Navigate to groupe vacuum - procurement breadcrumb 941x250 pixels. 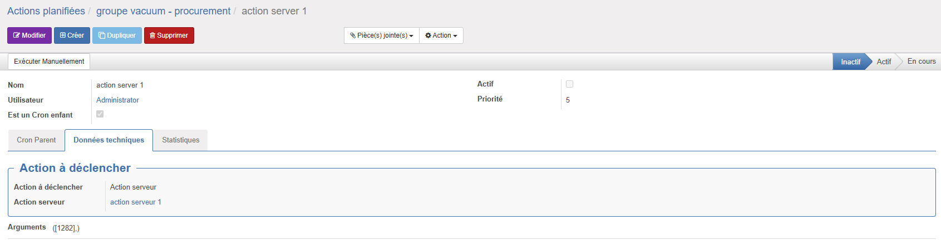pyautogui.click(x=163, y=11)
